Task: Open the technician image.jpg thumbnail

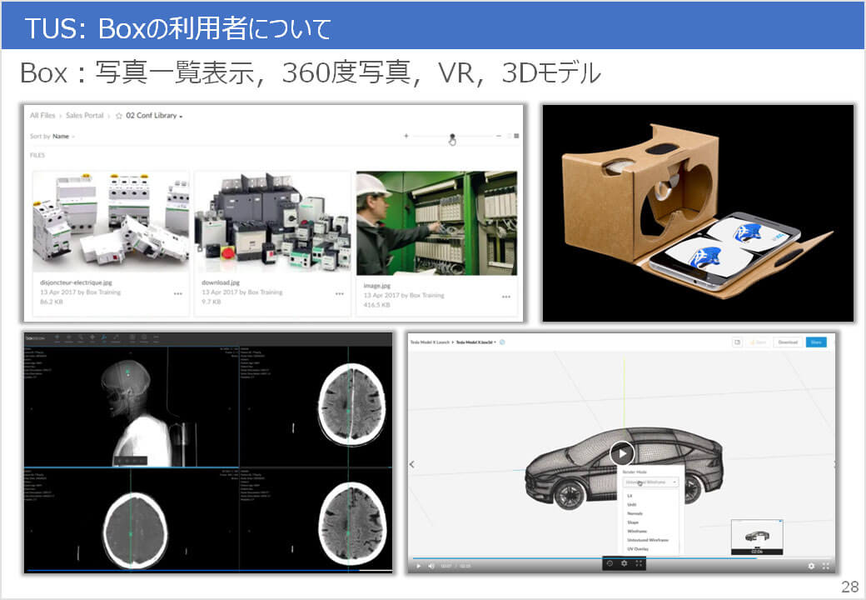Action: tap(436, 223)
